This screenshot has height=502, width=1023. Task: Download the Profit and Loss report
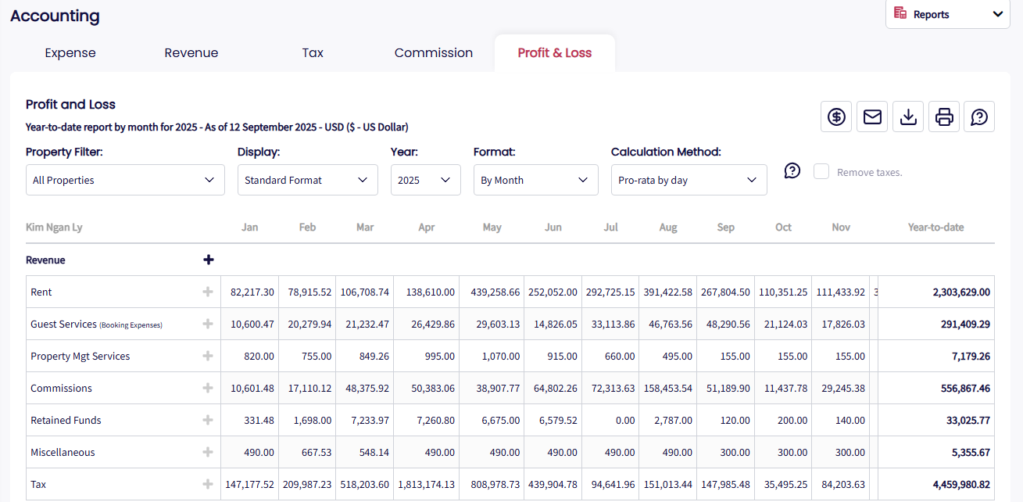coord(908,117)
